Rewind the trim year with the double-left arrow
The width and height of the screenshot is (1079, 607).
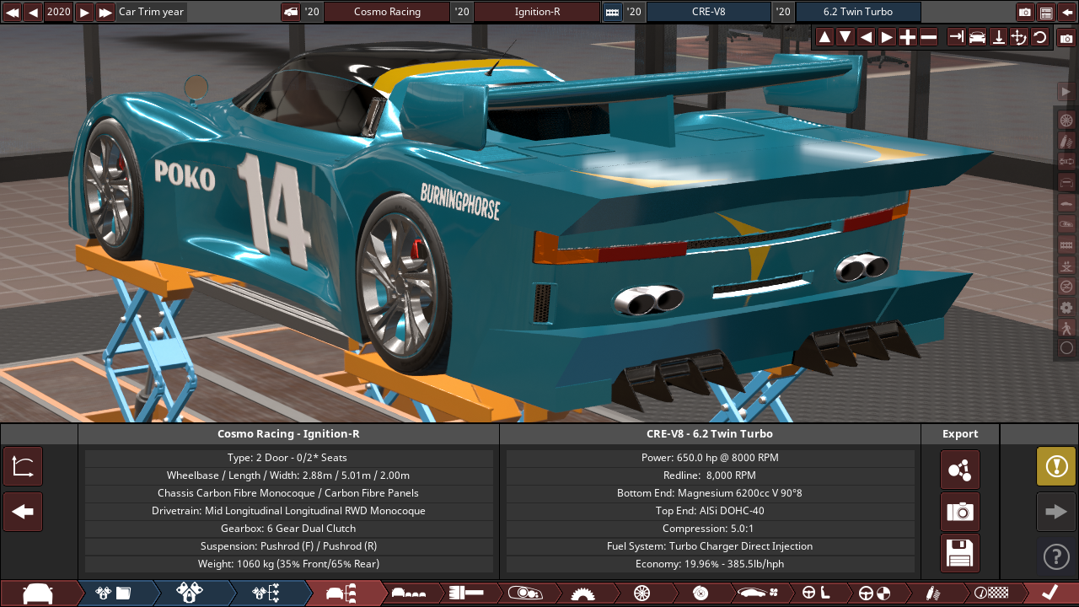pos(12,12)
